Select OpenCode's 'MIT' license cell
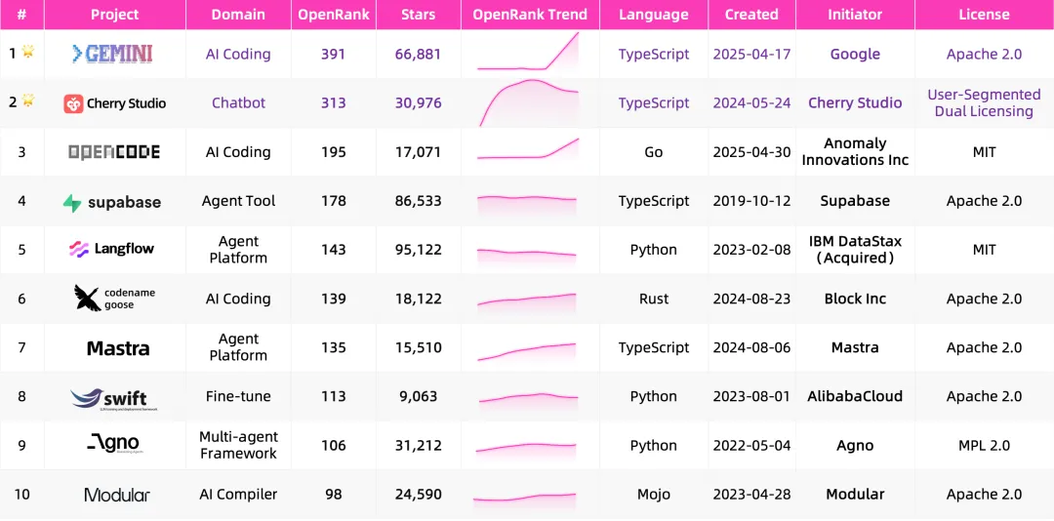 point(984,152)
